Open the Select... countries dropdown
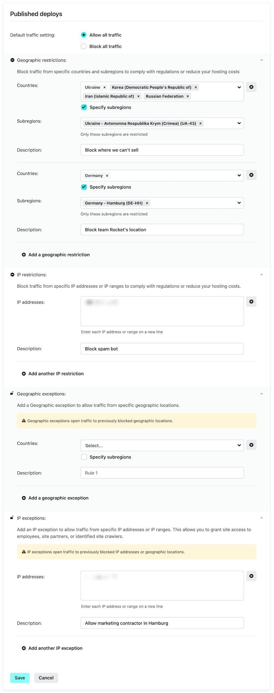 click(x=162, y=446)
